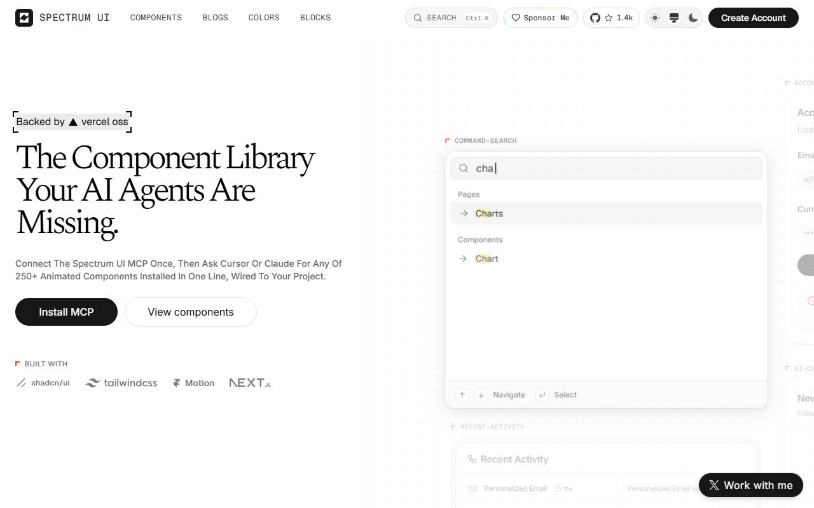Select the system theme monitor toggle
The height and width of the screenshot is (508, 814).
674,18
